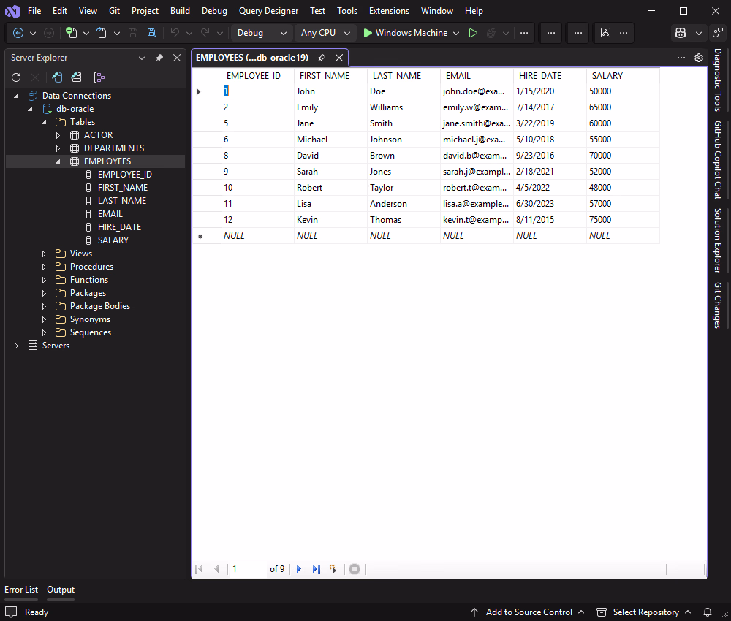
Task: Click Add to Source Control
Action: (x=528, y=612)
